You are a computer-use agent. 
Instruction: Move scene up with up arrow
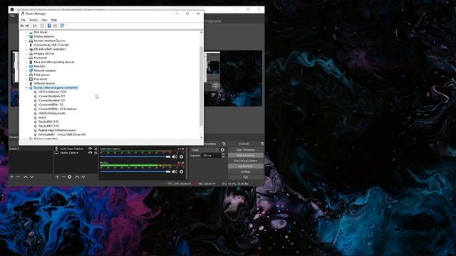[x=26, y=177]
